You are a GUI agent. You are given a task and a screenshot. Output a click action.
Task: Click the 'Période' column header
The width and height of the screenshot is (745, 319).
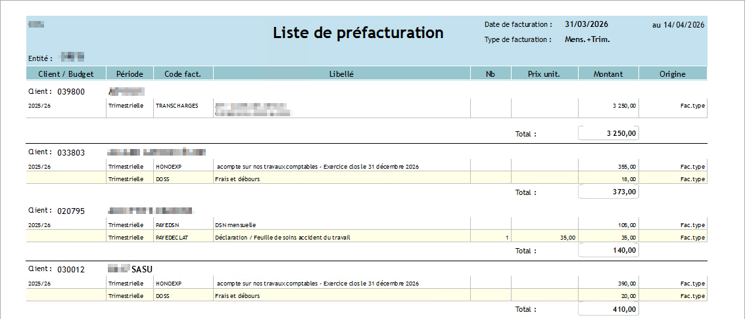[130, 74]
